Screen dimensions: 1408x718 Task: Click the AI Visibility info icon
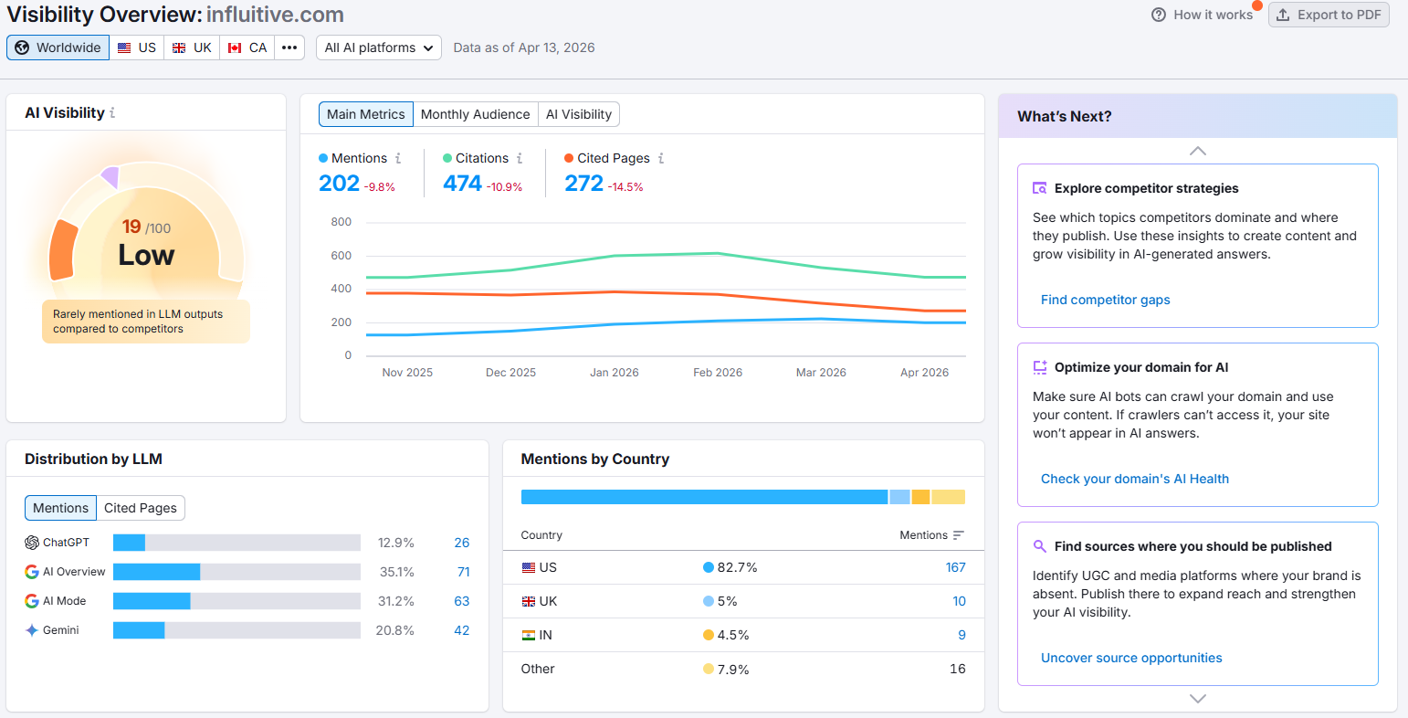click(x=112, y=113)
